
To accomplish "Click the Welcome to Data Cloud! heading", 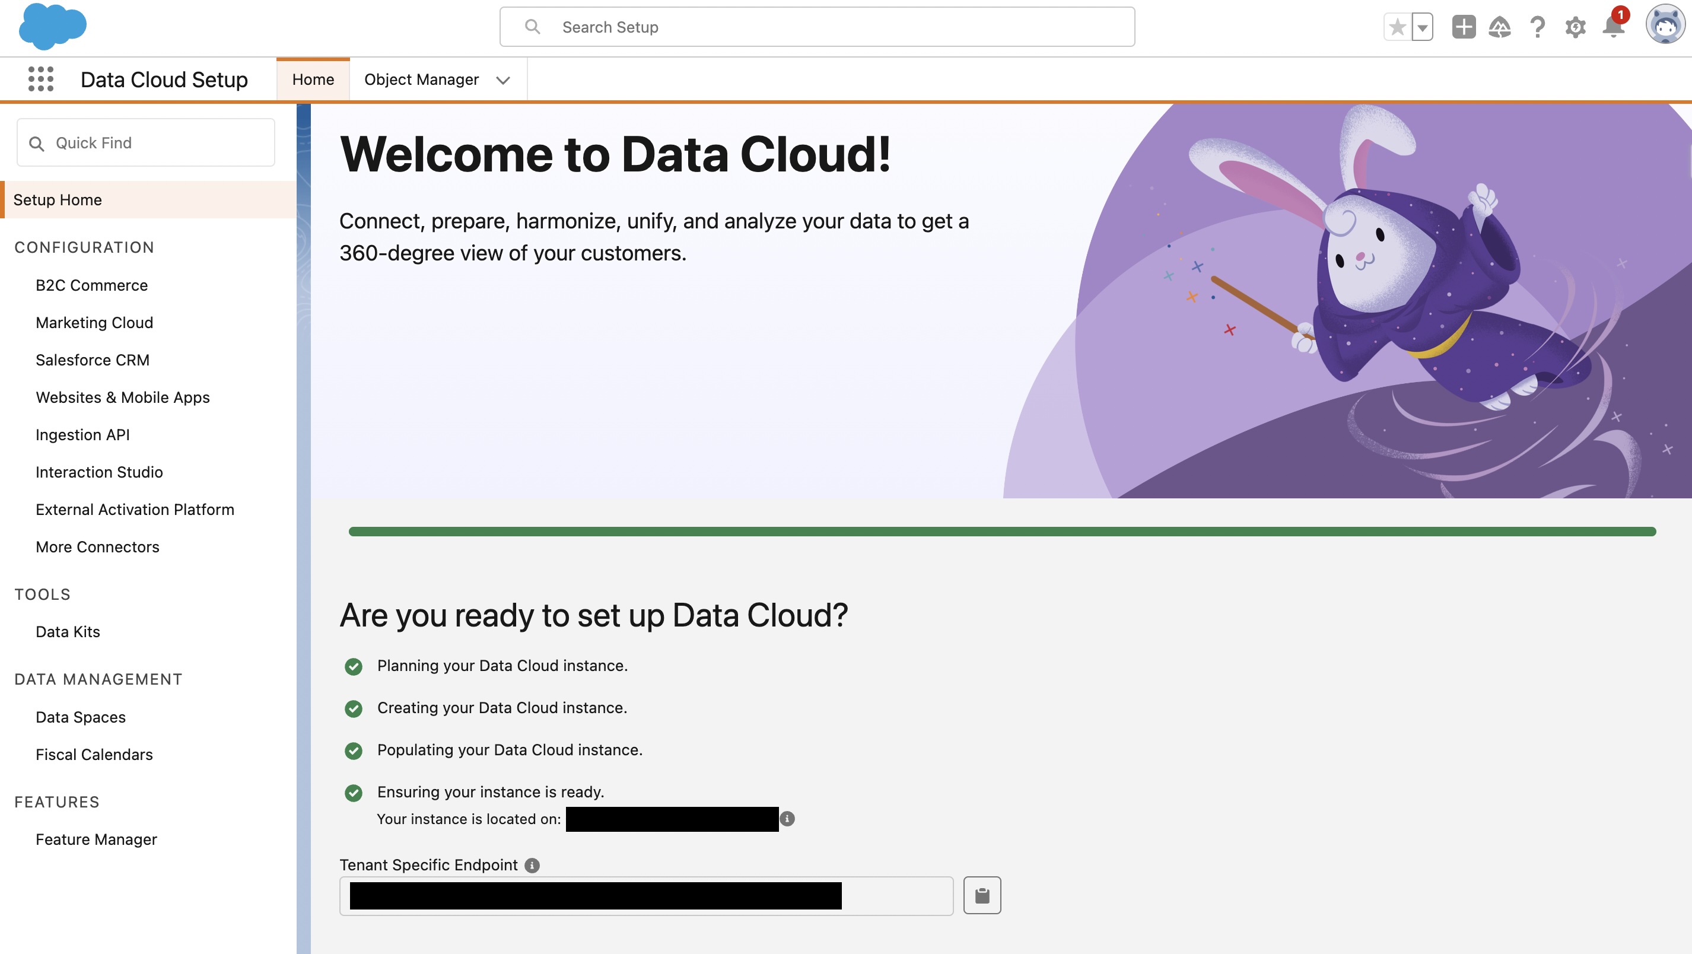I will click(x=615, y=155).
